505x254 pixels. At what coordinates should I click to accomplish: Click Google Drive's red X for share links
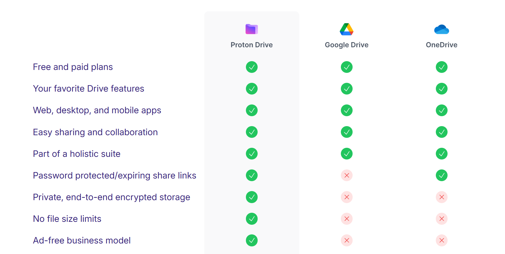point(346,175)
